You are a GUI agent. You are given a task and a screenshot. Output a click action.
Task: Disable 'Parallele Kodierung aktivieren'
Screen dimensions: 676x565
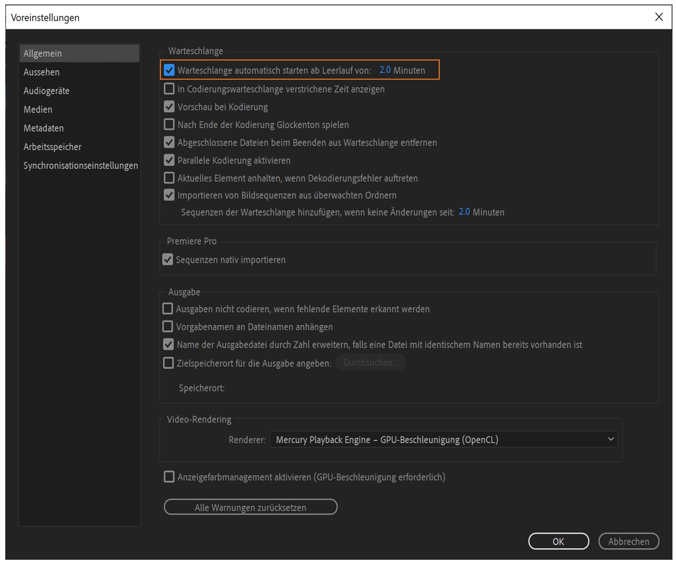(x=169, y=160)
